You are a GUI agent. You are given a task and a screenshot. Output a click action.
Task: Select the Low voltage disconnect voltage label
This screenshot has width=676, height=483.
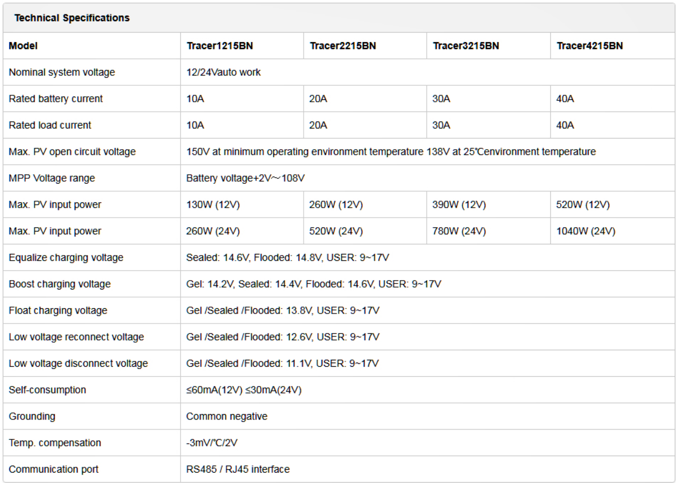point(79,363)
